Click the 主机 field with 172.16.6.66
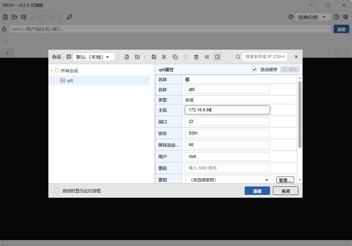This screenshot has height=246, width=352. tap(227, 110)
